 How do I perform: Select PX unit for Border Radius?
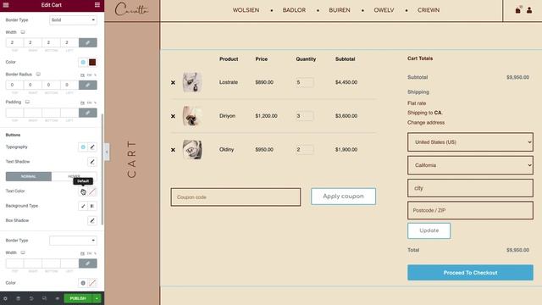(82, 75)
